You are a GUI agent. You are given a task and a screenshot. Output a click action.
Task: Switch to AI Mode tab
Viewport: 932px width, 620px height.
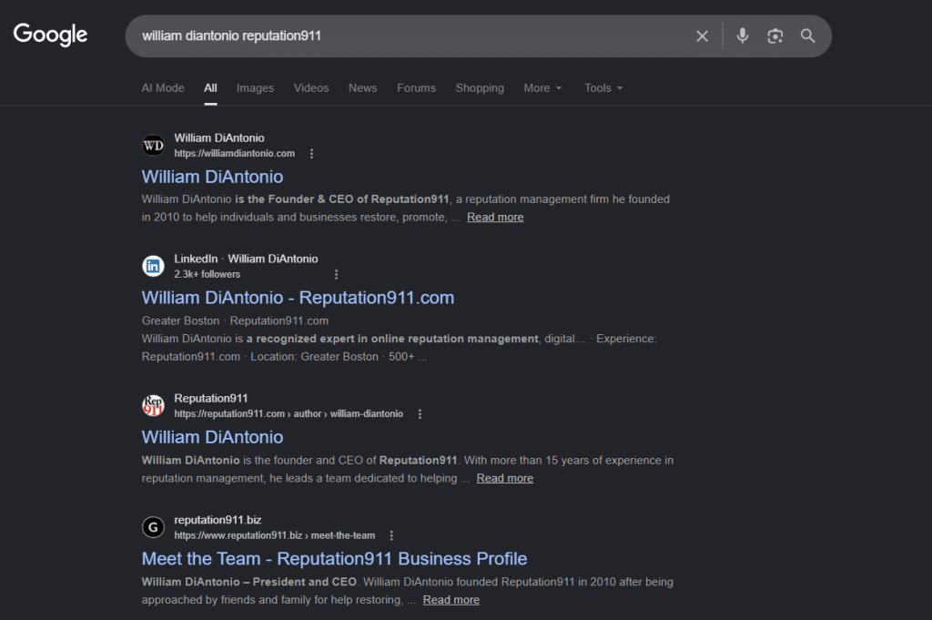point(163,88)
